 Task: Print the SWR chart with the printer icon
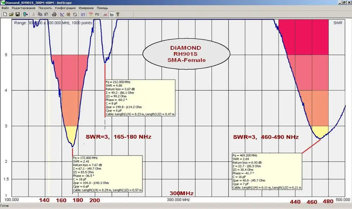(x=54, y=14)
